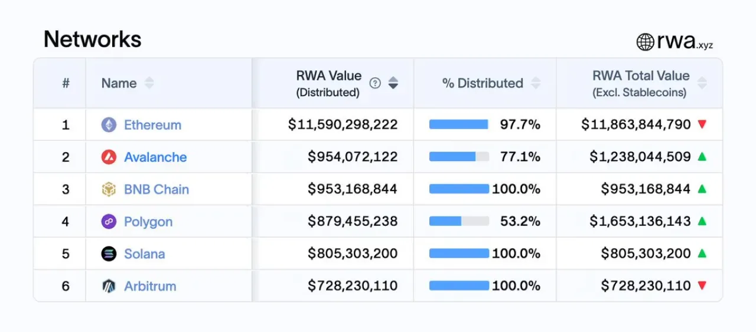Screen dimensions: 756x332
Task: Click the green up arrow in BNB Chain row
Action: [x=702, y=189]
